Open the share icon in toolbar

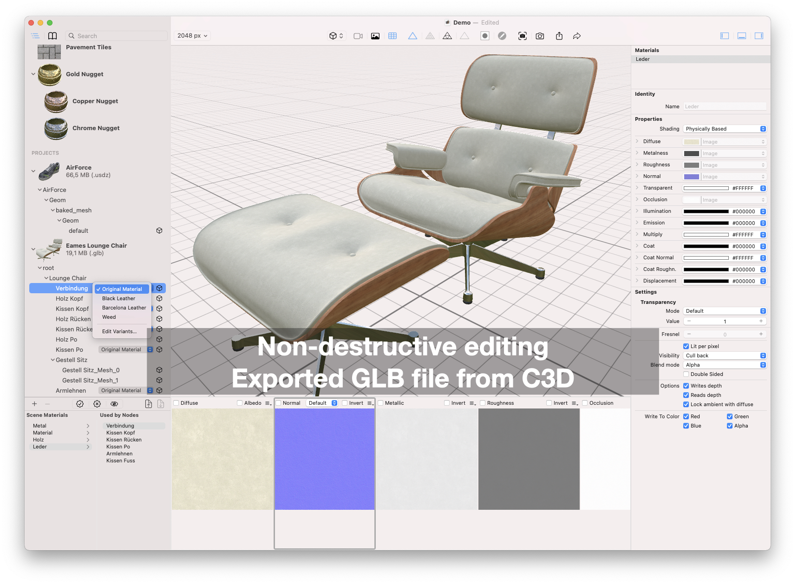(x=559, y=36)
